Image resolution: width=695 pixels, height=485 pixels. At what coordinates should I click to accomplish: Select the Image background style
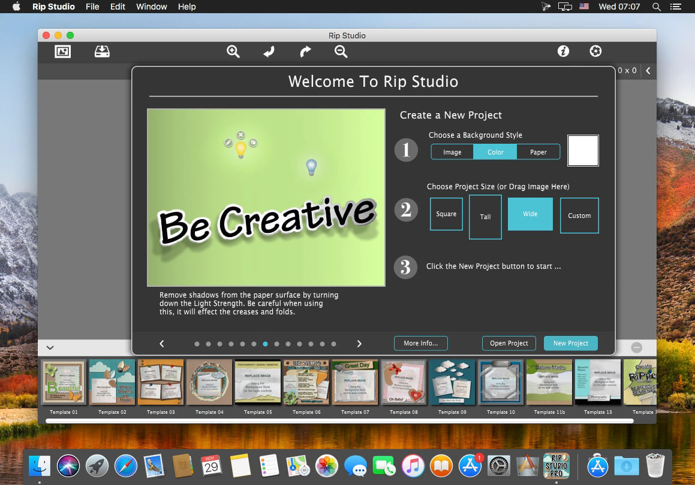(x=452, y=152)
